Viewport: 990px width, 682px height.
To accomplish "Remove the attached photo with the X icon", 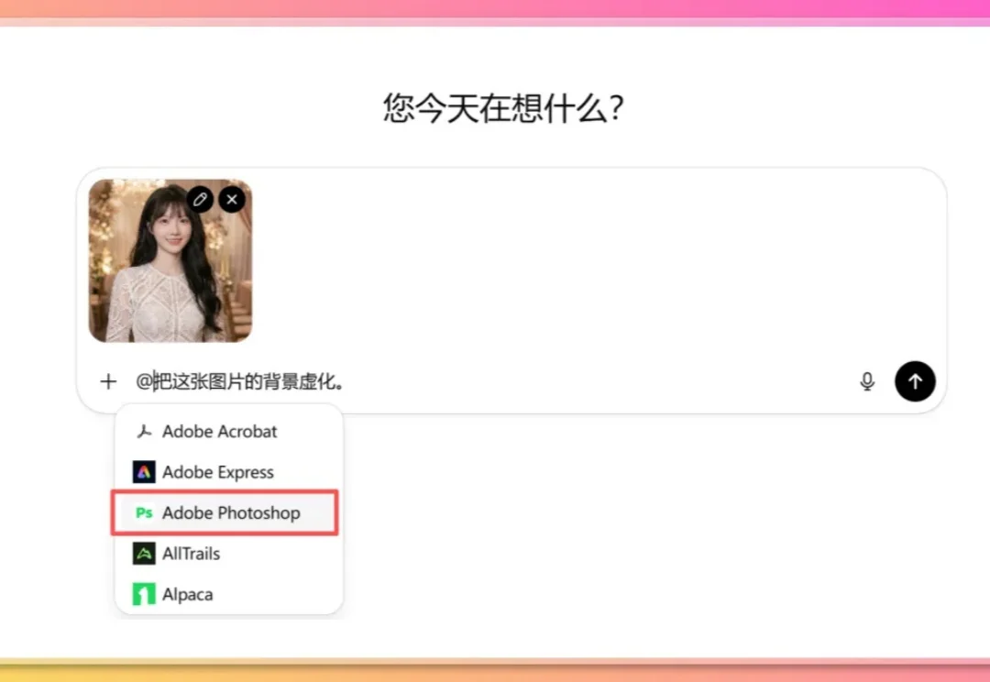I will click(232, 199).
